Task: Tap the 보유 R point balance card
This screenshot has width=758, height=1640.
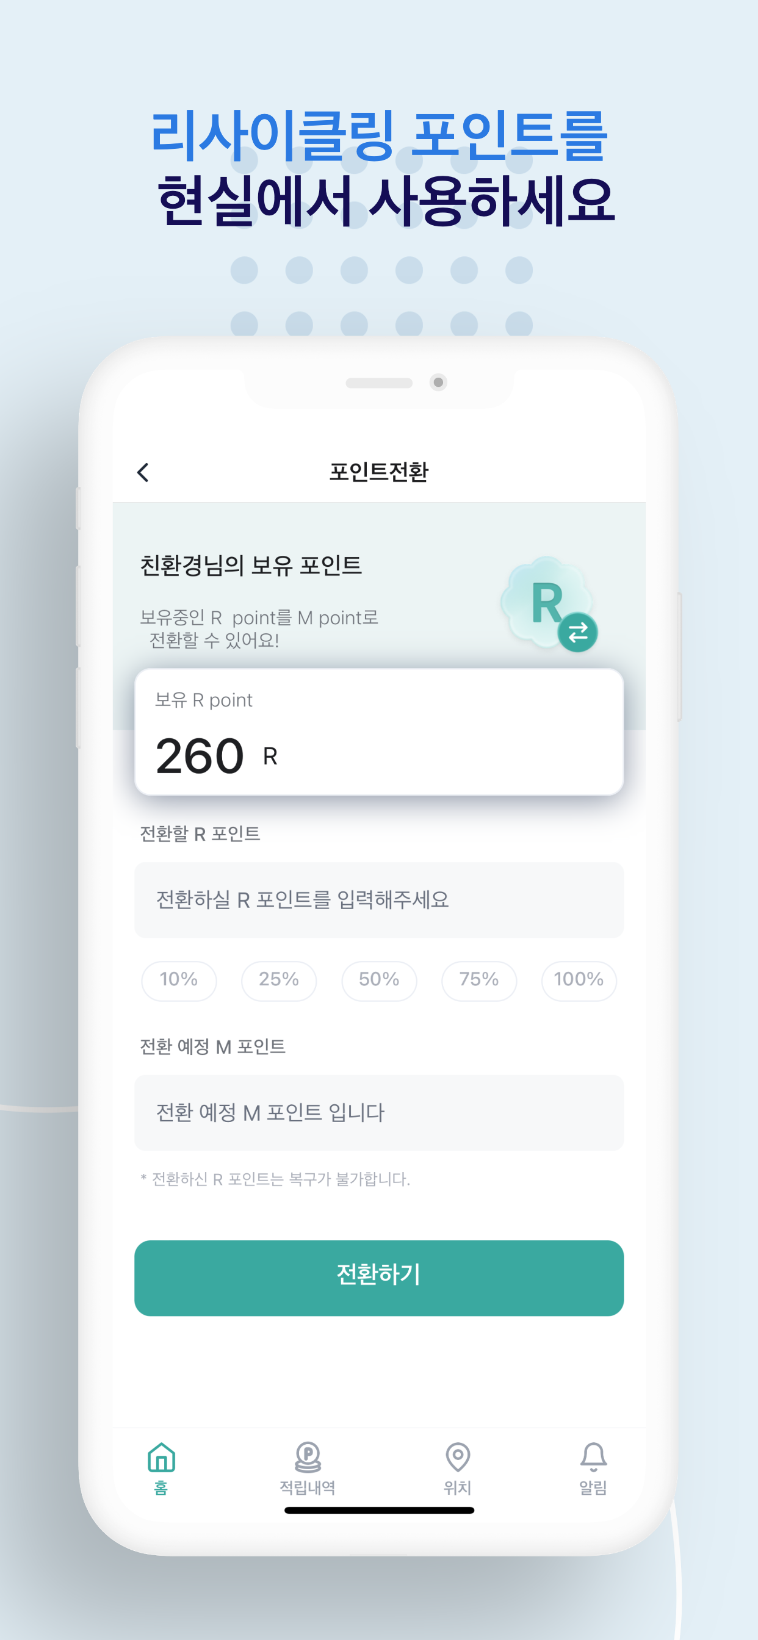Action: pyautogui.click(x=379, y=732)
